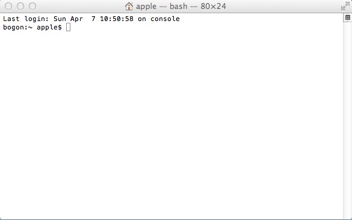Click the blank terminal area below the prompt

coord(171,123)
